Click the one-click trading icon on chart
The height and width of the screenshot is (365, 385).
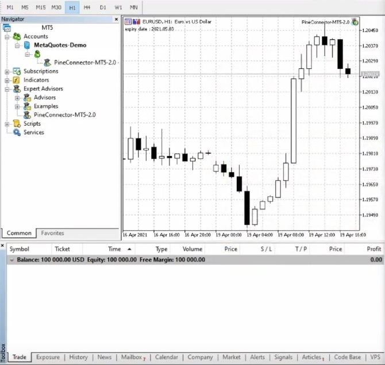tap(137, 22)
